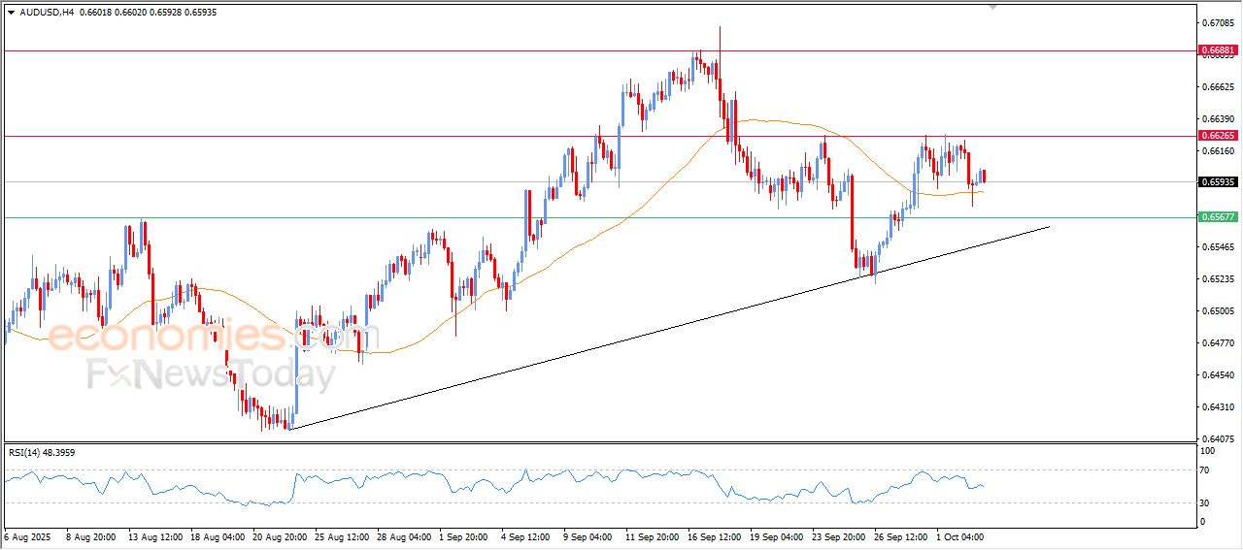Click the RSI 30 level scale value
The height and width of the screenshot is (550, 1243).
[1207, 502]
